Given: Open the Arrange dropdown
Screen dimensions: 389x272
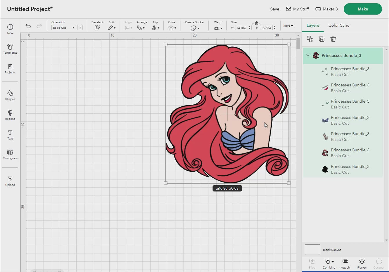Looking at the screenshot, I should tap(141, 28).
